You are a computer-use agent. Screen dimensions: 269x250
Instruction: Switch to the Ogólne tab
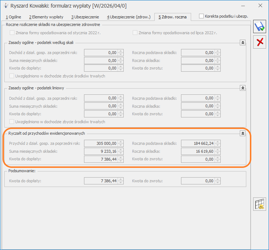(14, 17)
